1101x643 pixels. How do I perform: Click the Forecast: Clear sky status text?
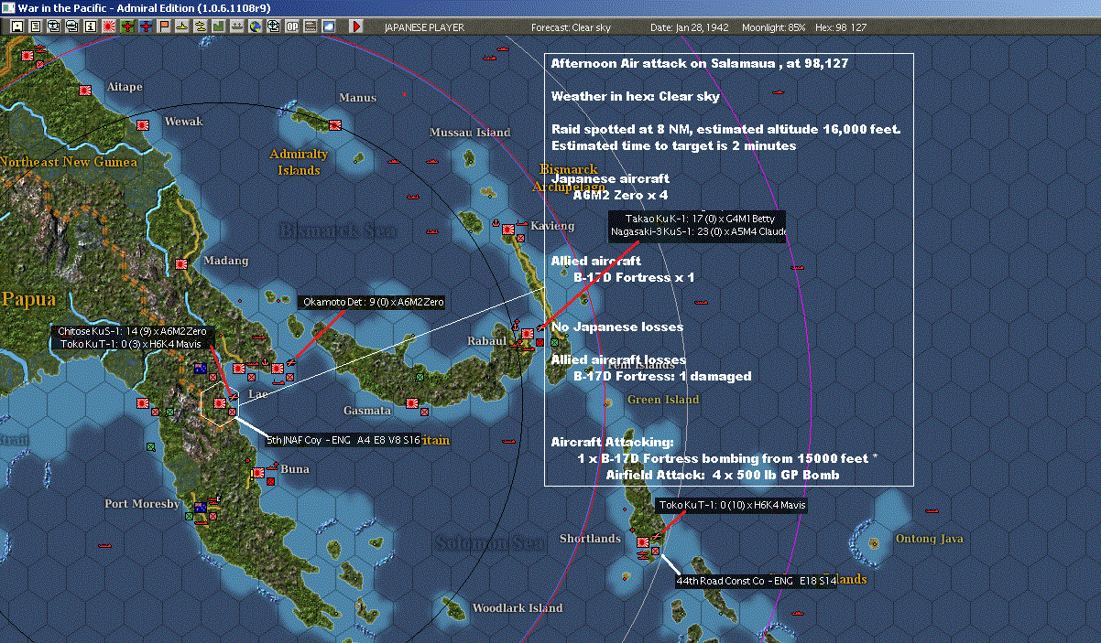tap(571, 27)
